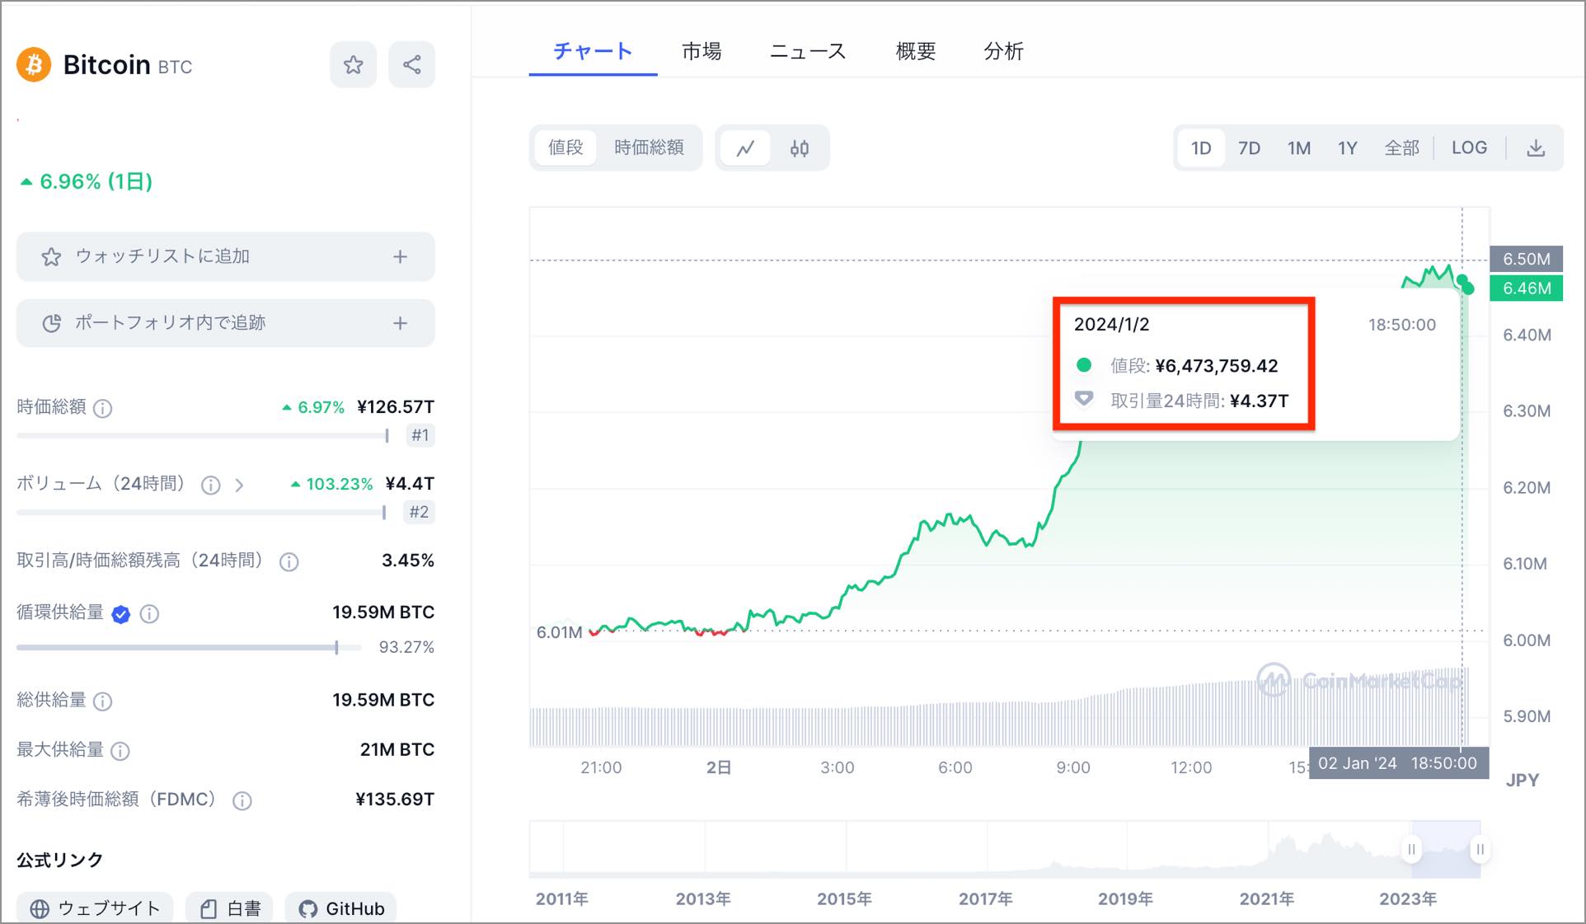Open the 概要 tab
The height and width of the screenshot is (924, 1586).
[916, 52]
